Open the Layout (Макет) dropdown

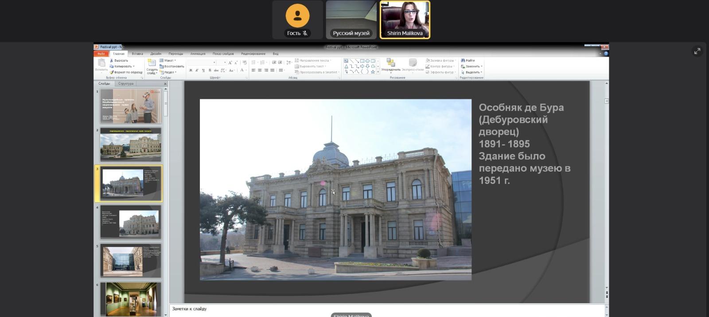(x=168, y=60)
